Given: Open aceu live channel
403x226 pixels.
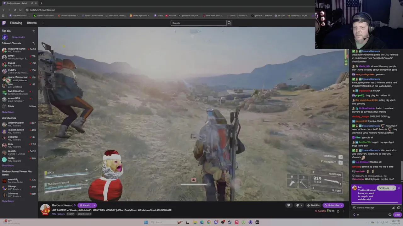Looking at the screenshot, I should pos(19,145).
